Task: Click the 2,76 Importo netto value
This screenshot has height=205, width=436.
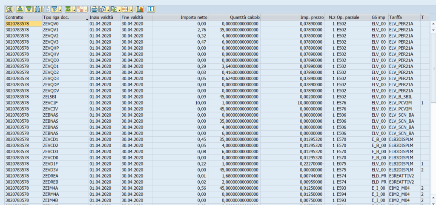Action: coord(181,30)
